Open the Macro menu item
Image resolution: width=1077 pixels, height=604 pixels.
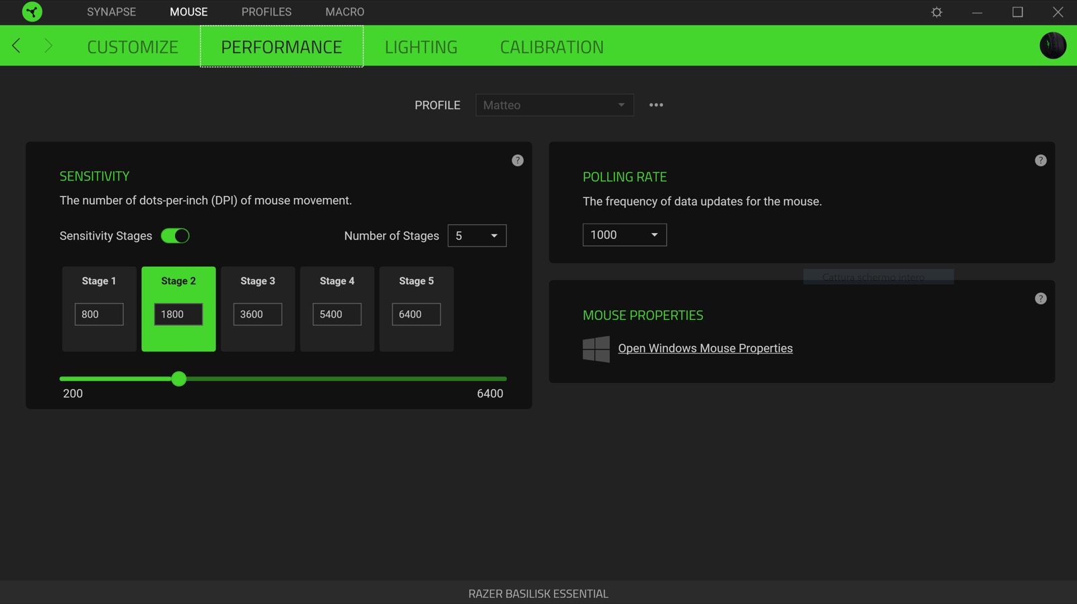pos(345,12)
